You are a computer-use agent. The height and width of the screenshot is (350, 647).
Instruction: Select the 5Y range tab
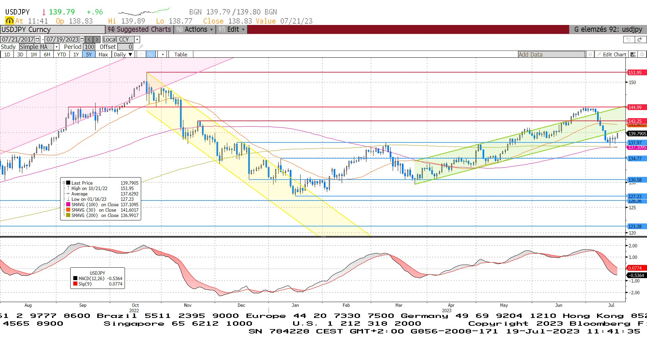(x=89, y=54)
